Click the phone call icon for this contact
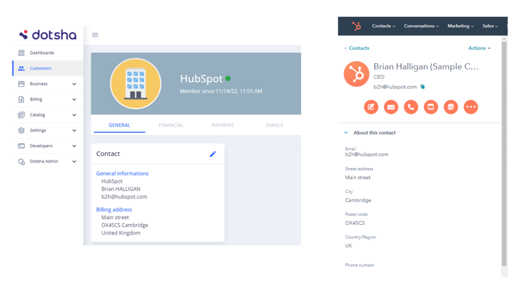Screen dimensions: 516x290 tap(411, 107)
